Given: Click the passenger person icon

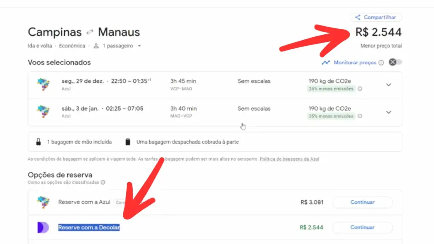Looking at the screenshot, I should point(96,46).
